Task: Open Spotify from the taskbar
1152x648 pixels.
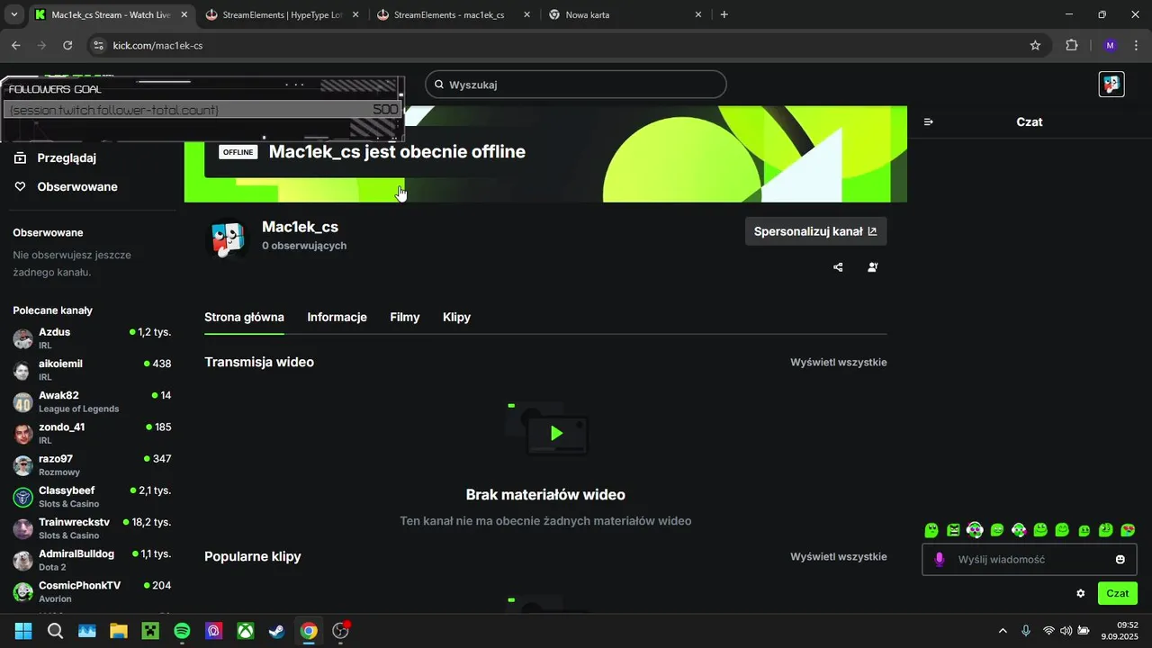Action: click(182, 631)
